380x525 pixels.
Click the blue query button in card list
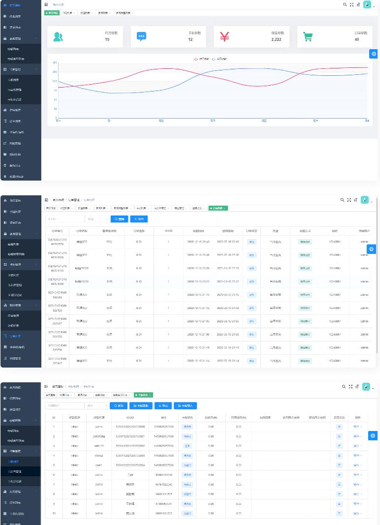(x=119, y=405)
